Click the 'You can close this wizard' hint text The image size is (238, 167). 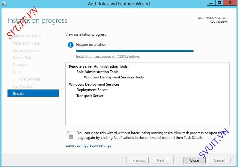pyautogui.click(x=150, y=135)
